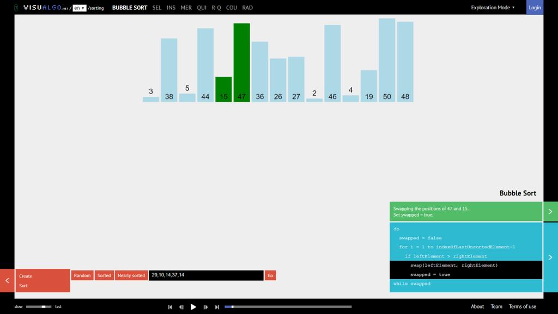Choose the Create action

[26, 276]
